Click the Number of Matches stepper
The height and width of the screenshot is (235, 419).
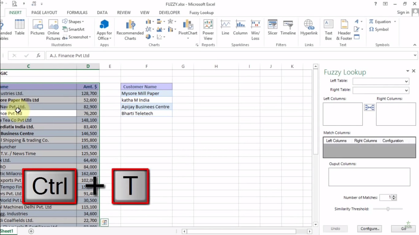[394, 198]
